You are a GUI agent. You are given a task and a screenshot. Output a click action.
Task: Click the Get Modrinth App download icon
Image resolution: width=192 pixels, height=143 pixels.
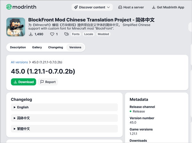coord(154,7)
